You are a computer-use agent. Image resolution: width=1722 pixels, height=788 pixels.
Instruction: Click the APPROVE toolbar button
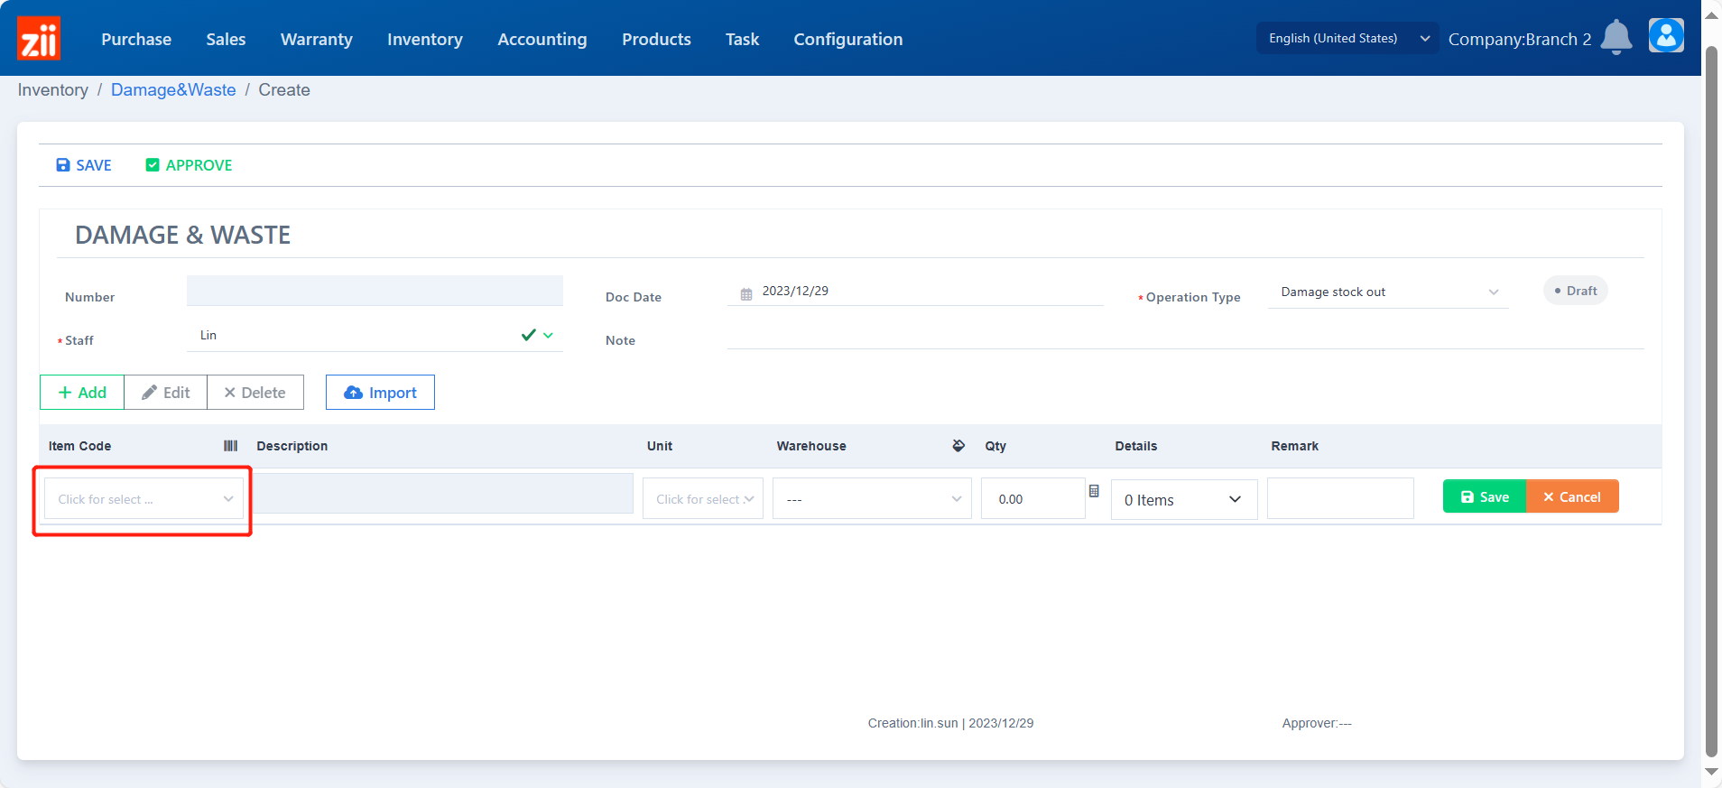[x=190, y=165]
